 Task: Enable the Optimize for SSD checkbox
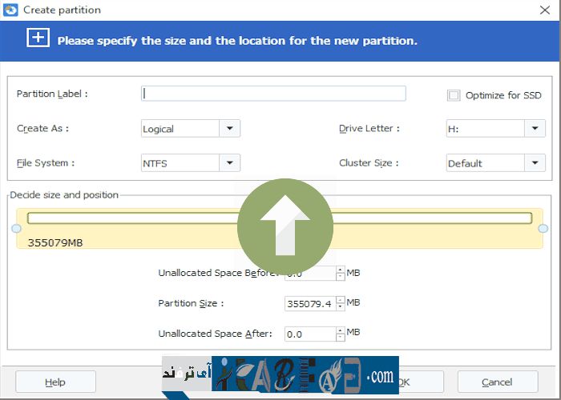pos(454,95)
